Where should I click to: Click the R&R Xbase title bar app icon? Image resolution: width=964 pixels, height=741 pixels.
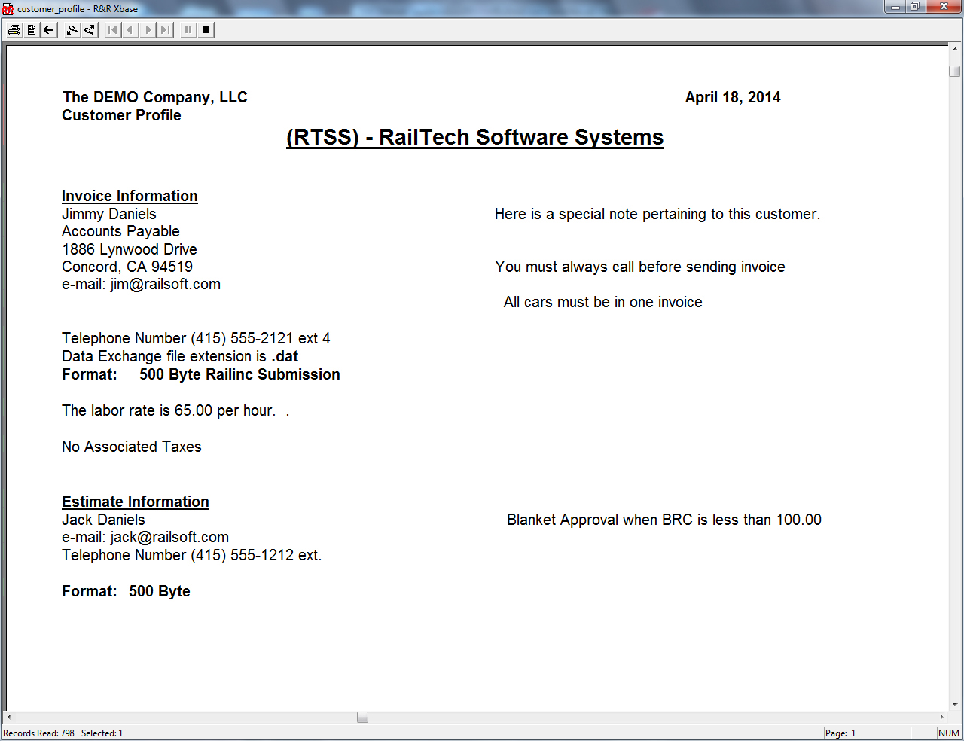pos(8,8)
